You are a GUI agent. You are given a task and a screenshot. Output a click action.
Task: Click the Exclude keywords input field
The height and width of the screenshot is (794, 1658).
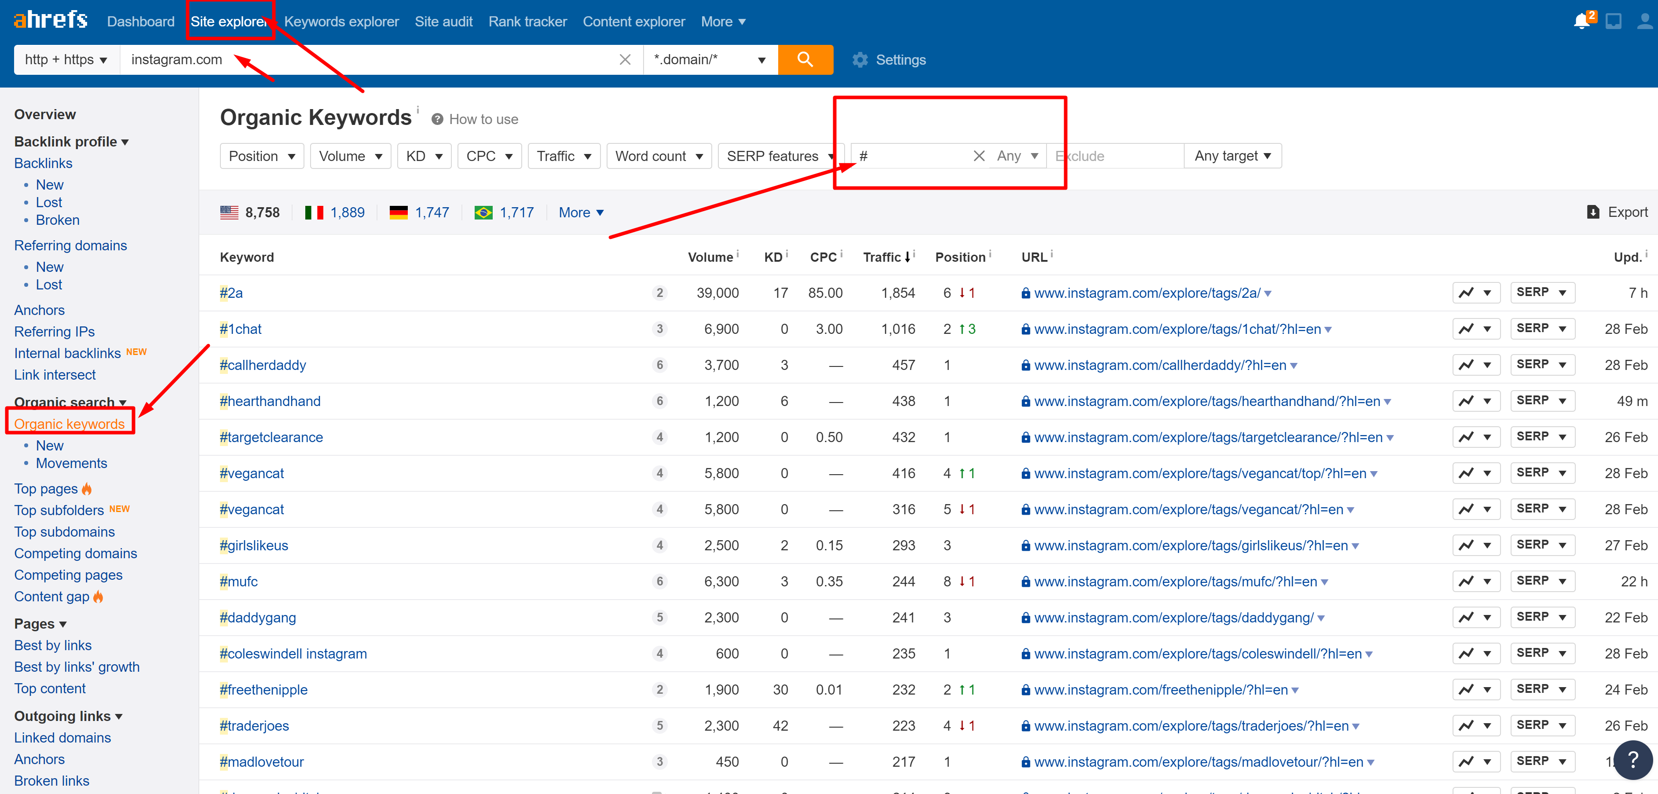tap(1116, 156)
